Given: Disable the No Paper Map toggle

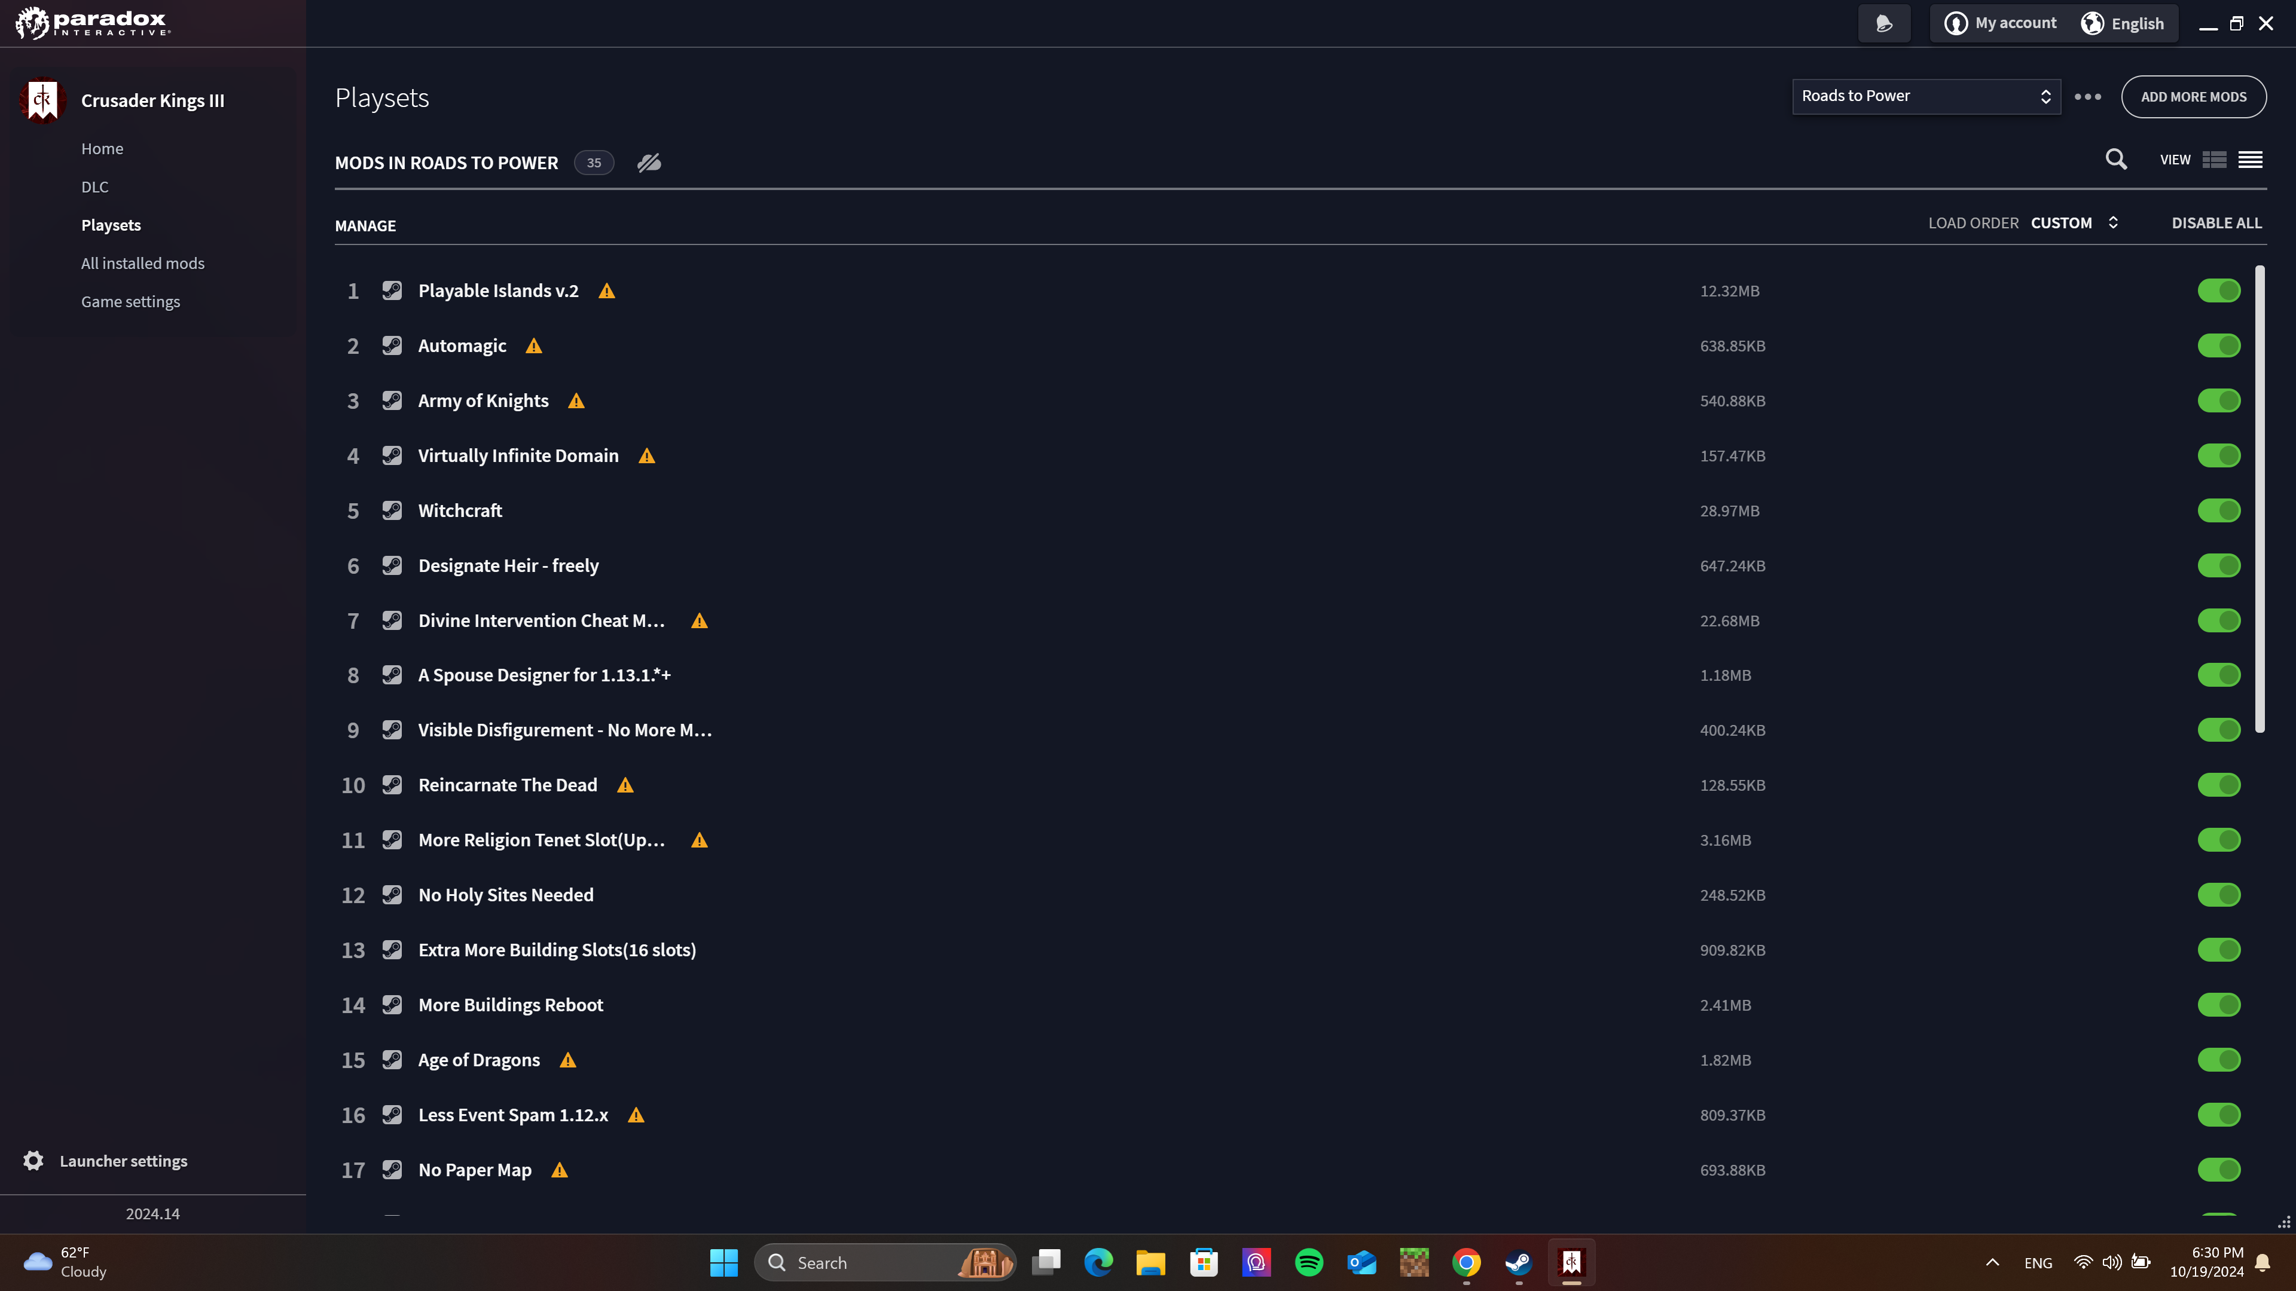Looking at the screenshot, I should tap(2218, 1170).
